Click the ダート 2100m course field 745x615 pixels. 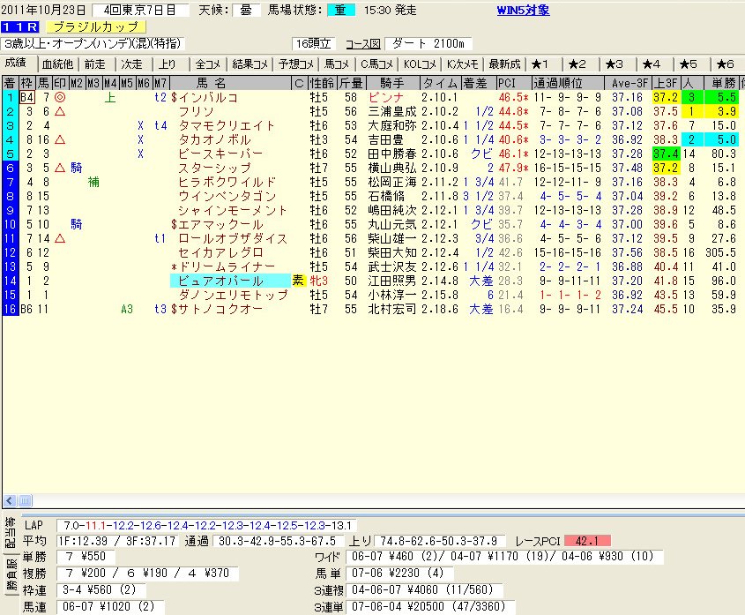[x=428, y=44]
